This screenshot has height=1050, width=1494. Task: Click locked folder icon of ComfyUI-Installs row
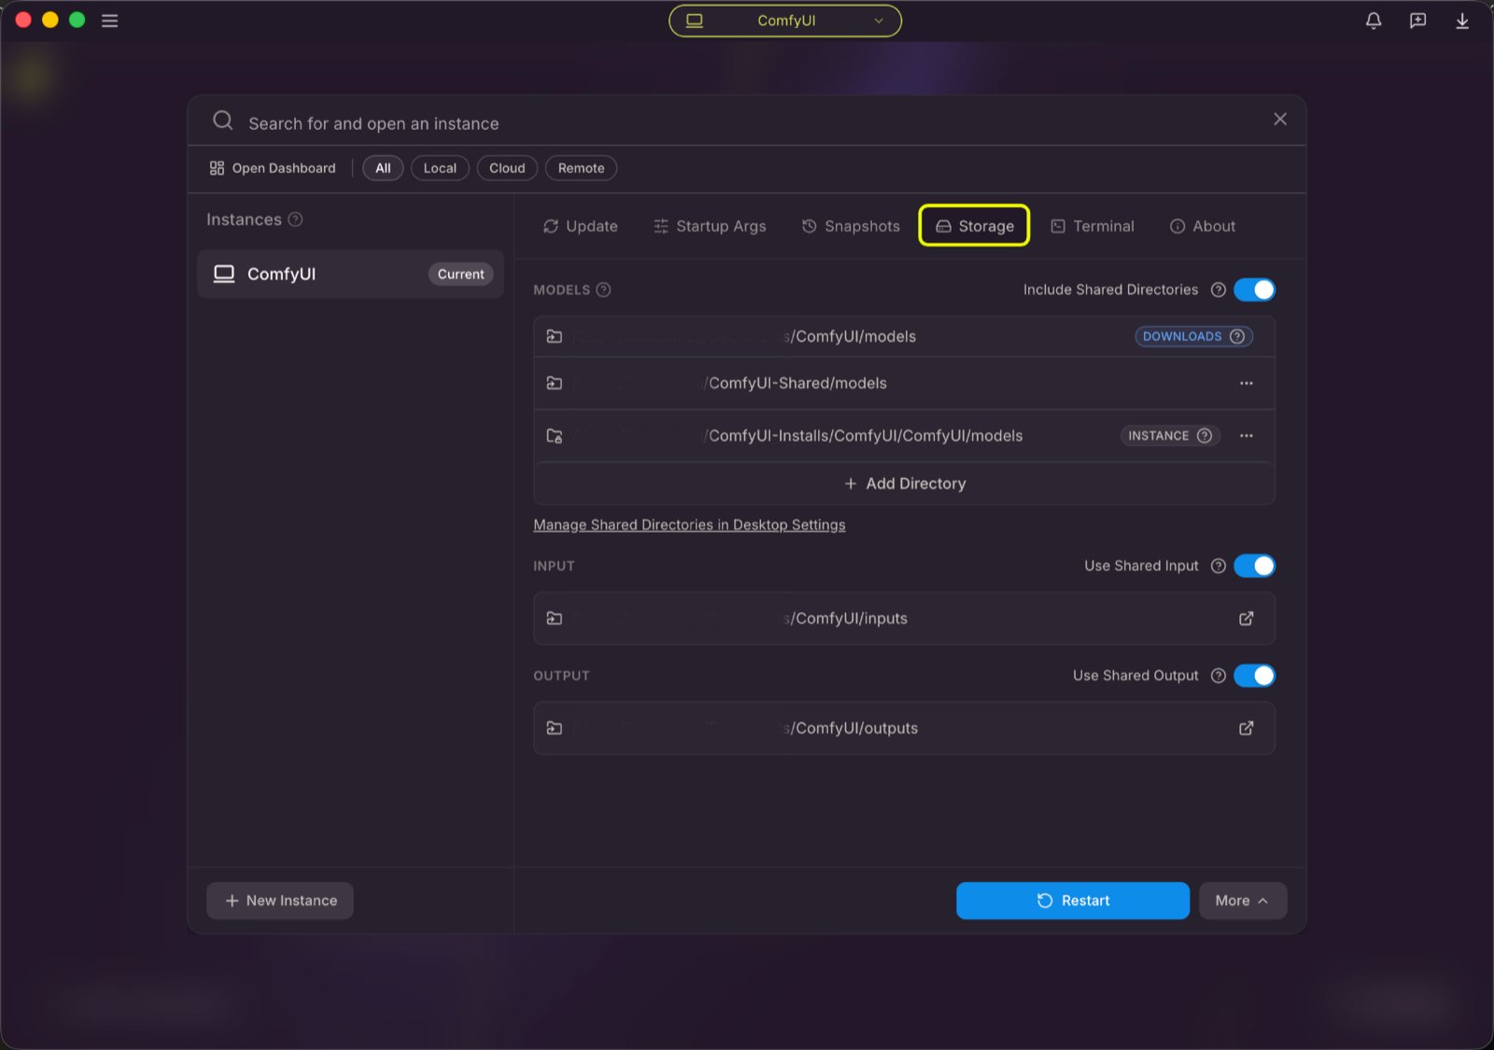pyautogui.click(x=554, y=435)
